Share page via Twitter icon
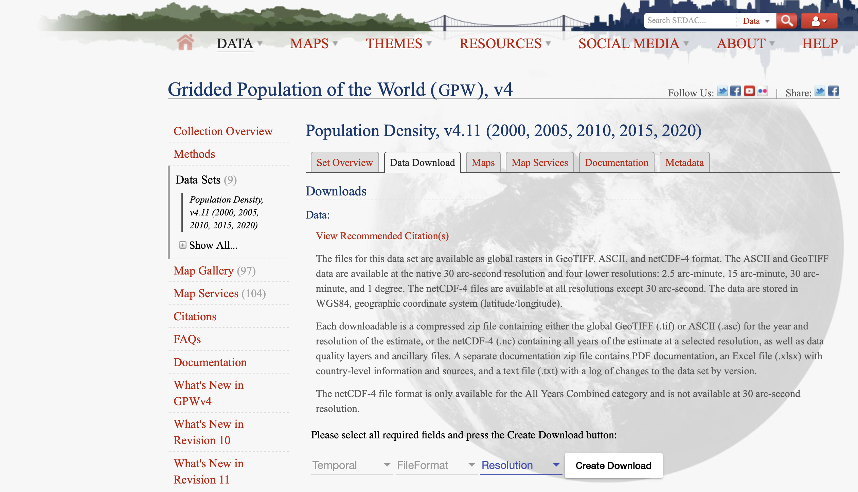 [820, 91]
